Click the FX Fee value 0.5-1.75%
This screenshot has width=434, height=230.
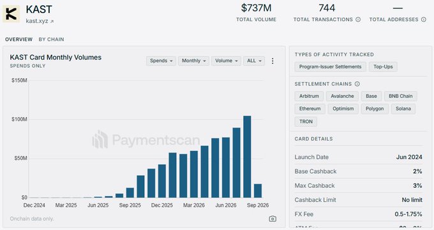coord(408,214)
